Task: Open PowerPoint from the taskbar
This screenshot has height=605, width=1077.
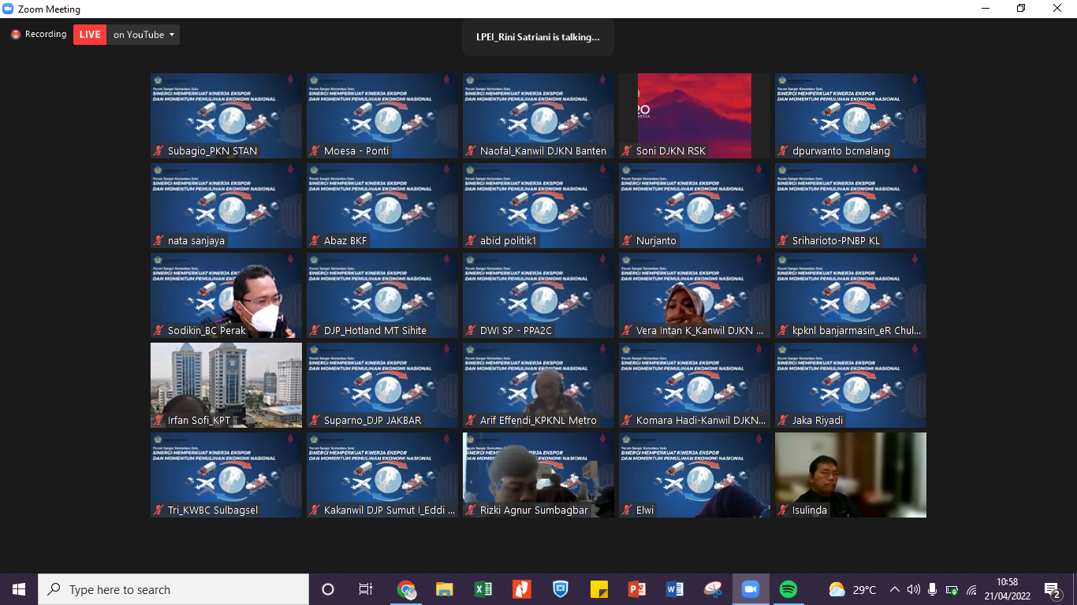Action: (636, 589)
